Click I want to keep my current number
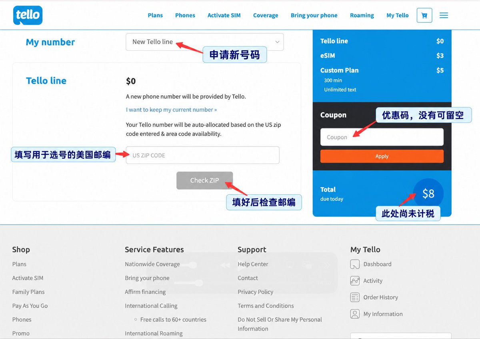 171,110
